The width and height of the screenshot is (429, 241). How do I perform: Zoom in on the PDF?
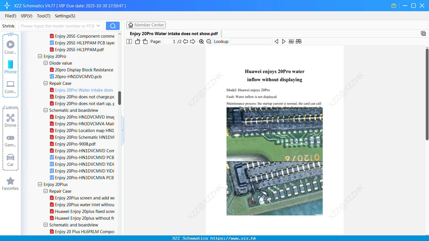click(201, 42)
